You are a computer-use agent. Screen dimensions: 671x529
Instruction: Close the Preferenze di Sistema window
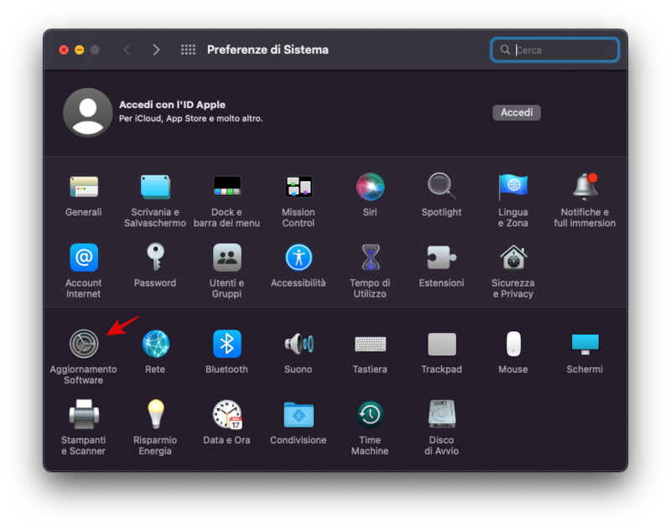click(64, 50)
